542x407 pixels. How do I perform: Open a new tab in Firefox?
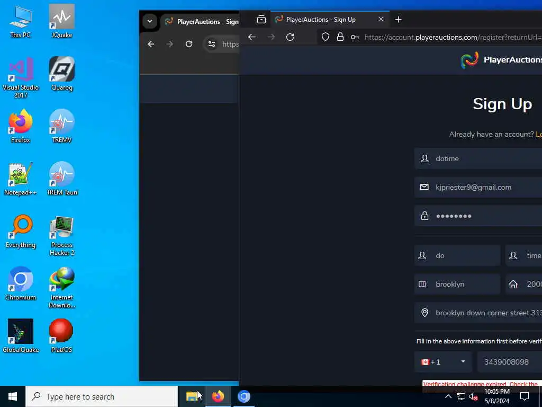coord(398,20)
